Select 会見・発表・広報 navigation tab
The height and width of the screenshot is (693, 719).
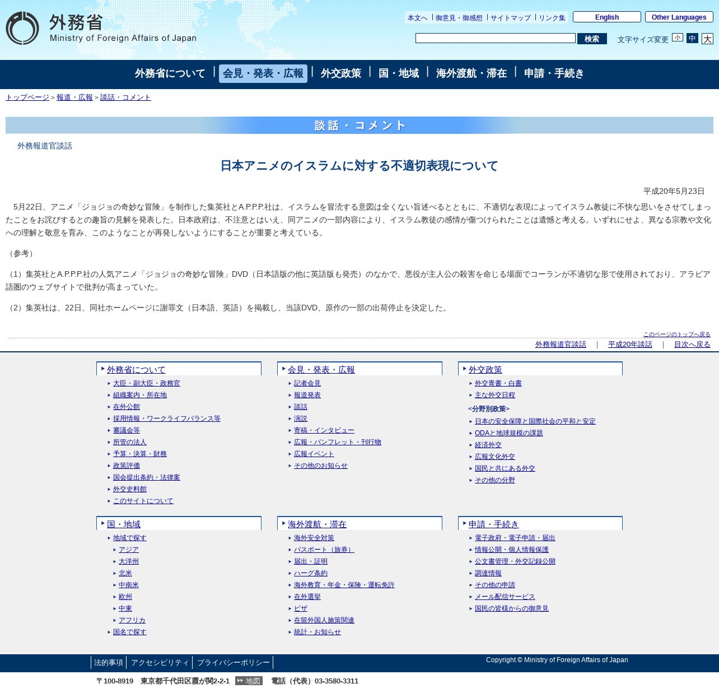(x=263, y=73)
